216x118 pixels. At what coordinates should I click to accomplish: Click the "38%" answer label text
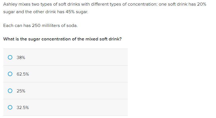pos(21,57)
